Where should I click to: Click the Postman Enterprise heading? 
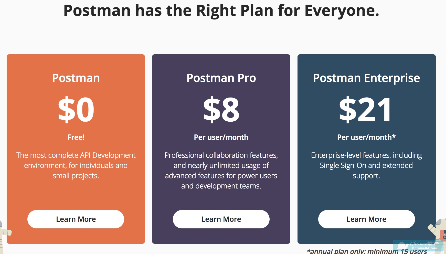pyautogui.click(x=366, y=78)
